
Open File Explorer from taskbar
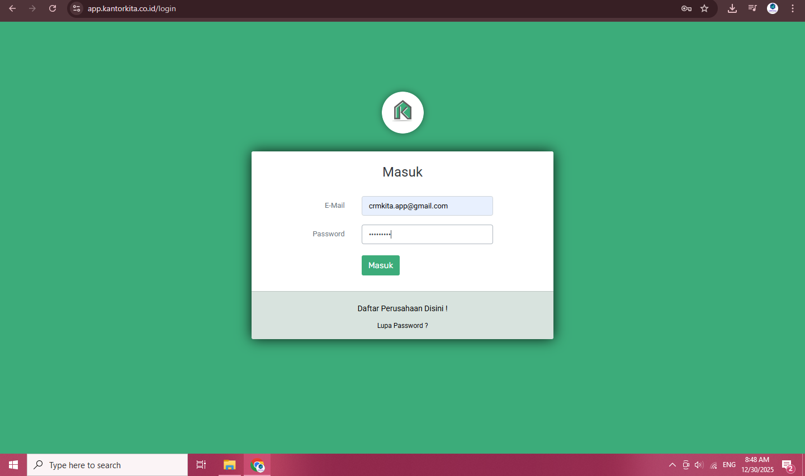pyautogui.click(x=230, y=465)
